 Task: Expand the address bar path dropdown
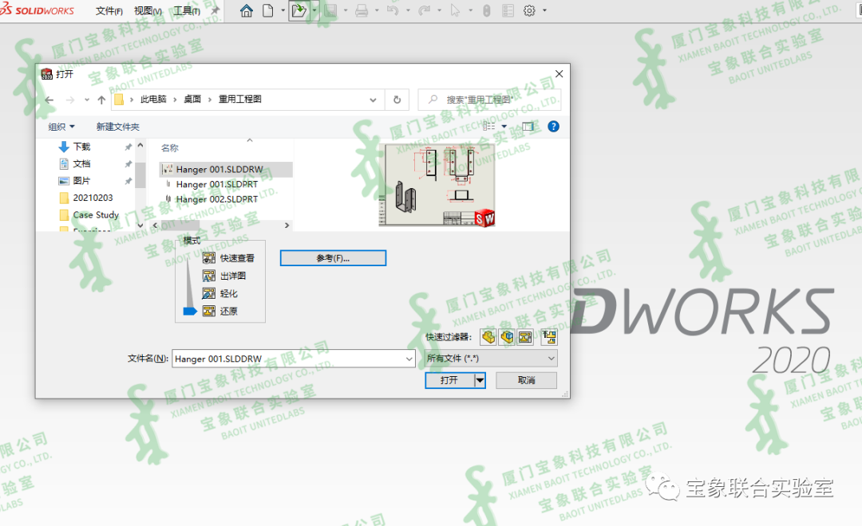point(373,100)
